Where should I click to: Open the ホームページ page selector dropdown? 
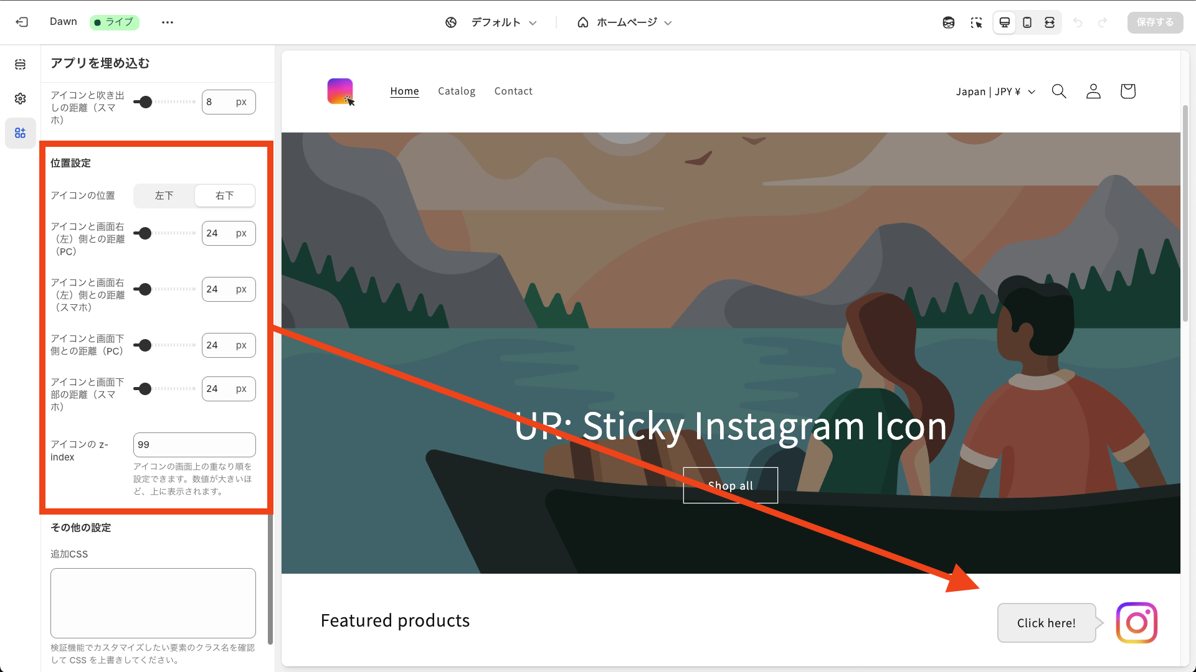[x=625, y=22]
